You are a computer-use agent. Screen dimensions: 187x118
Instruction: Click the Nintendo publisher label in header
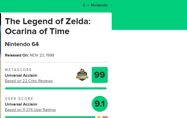[99, 5]
